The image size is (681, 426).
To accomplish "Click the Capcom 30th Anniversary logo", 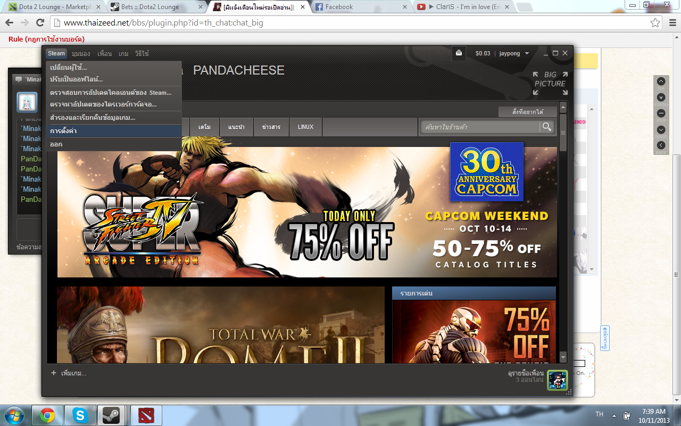I will (x=486, y=171).
